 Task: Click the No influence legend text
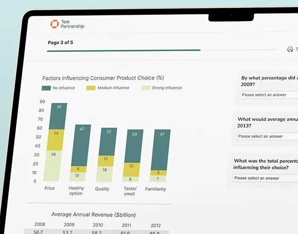(64, 88)
